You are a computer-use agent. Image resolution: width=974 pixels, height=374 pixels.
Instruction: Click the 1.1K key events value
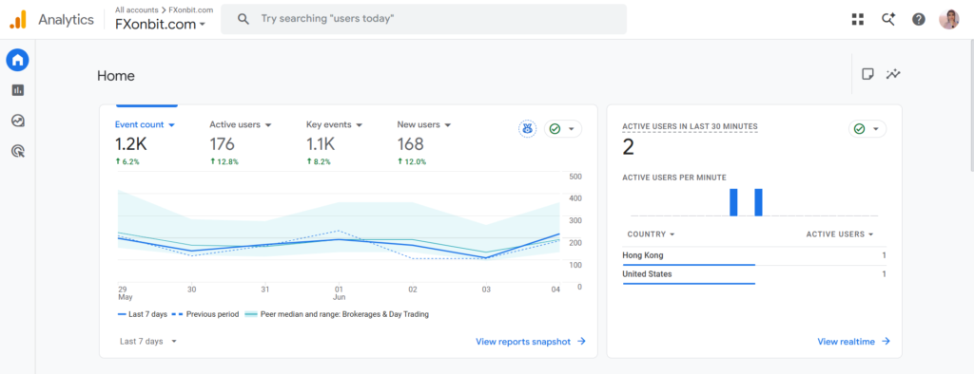321,144
